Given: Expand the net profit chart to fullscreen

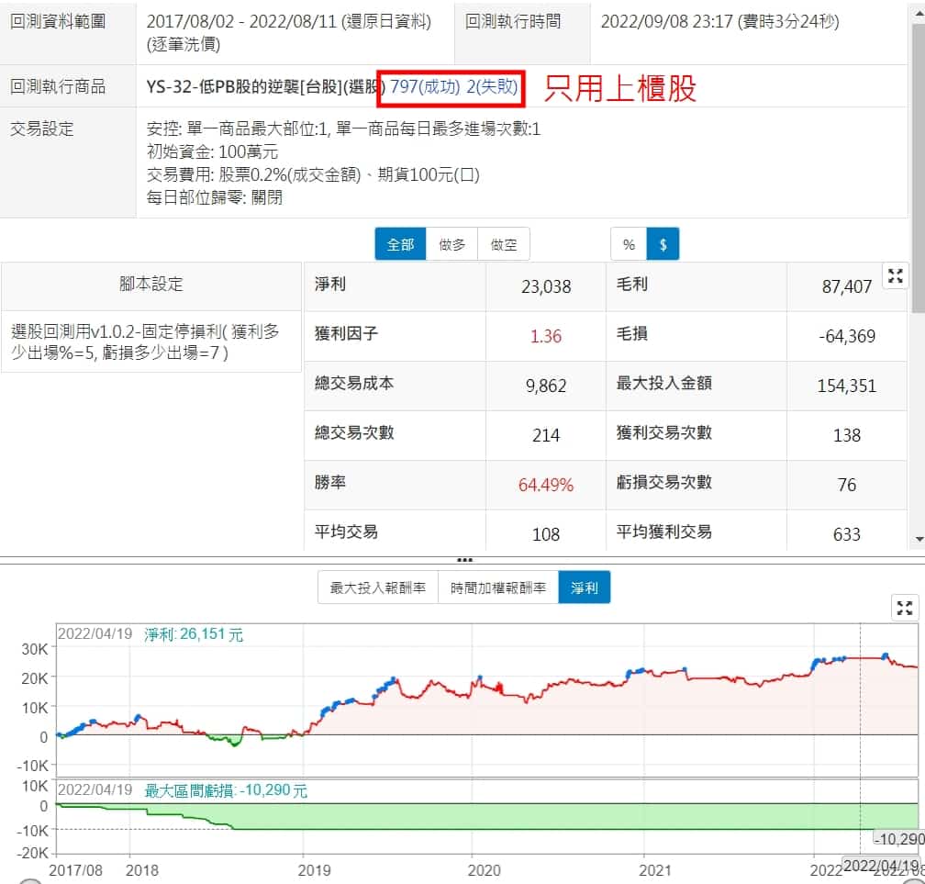Looking at the screenshot, I should click(905, 608).
